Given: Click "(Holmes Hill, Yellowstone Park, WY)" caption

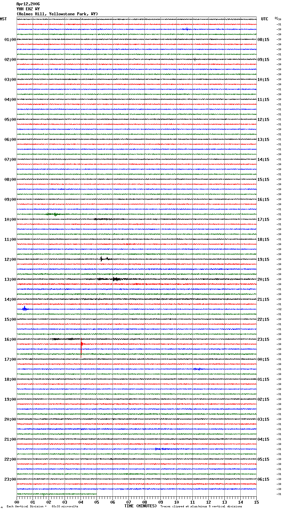Looking at the screenshot, I should (57, 14).
